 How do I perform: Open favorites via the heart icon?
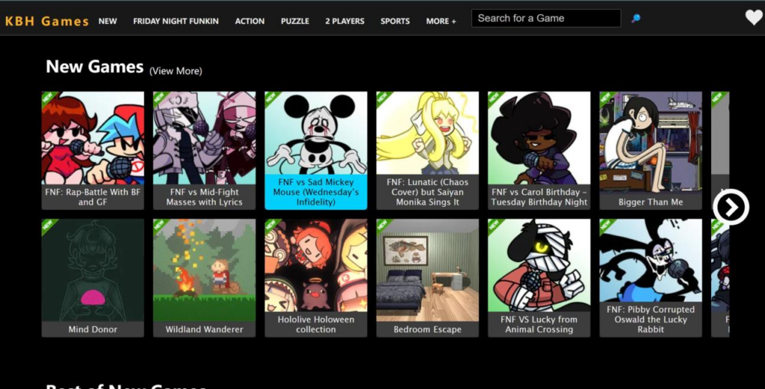click(x=754, y=18)
